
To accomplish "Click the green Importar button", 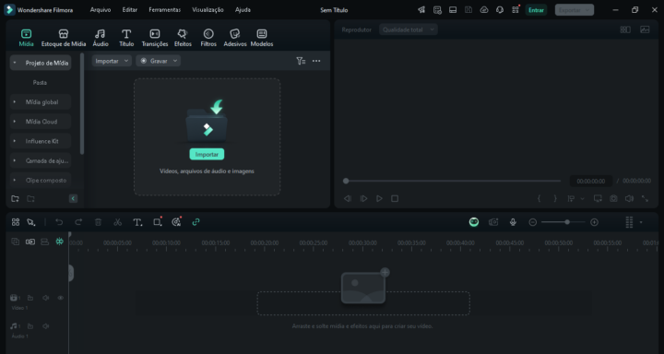I will click(207, 154).
